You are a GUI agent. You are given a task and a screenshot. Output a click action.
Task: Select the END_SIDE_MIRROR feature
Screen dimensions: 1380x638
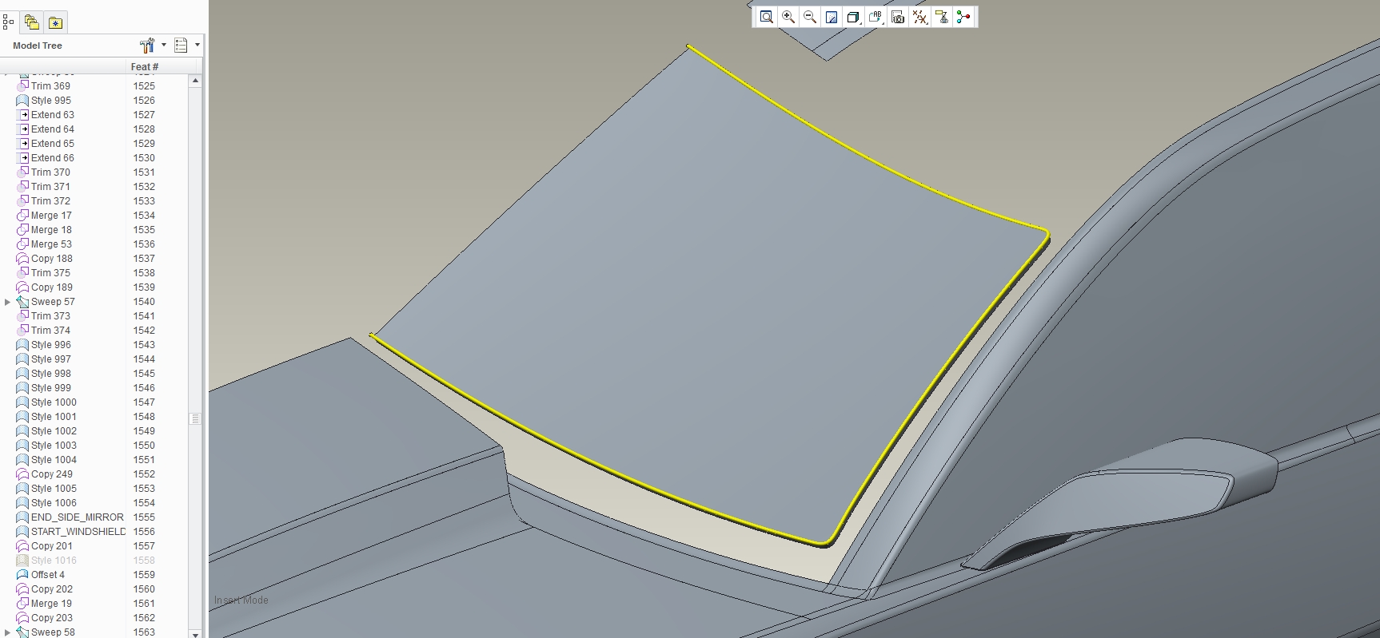78,517
